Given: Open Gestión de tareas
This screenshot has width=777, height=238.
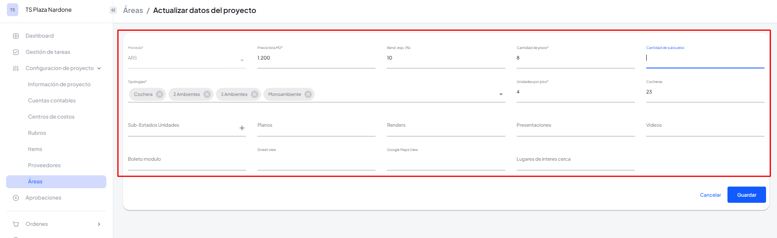Looking at the screenshot, I should click(48, 52).
